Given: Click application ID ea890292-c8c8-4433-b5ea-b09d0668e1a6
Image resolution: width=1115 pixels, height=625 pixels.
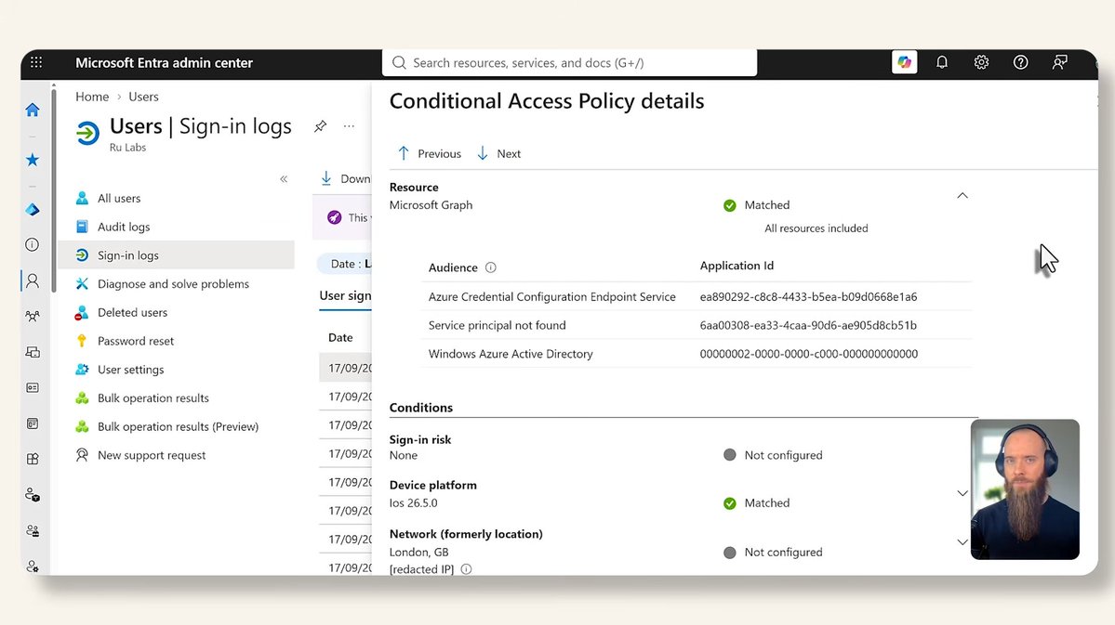Looking at the screenshot, I should (808, 297).
